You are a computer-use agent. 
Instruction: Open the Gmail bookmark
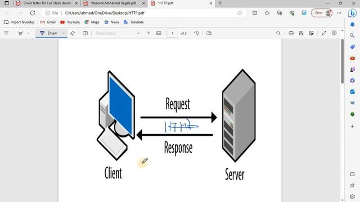48,22
